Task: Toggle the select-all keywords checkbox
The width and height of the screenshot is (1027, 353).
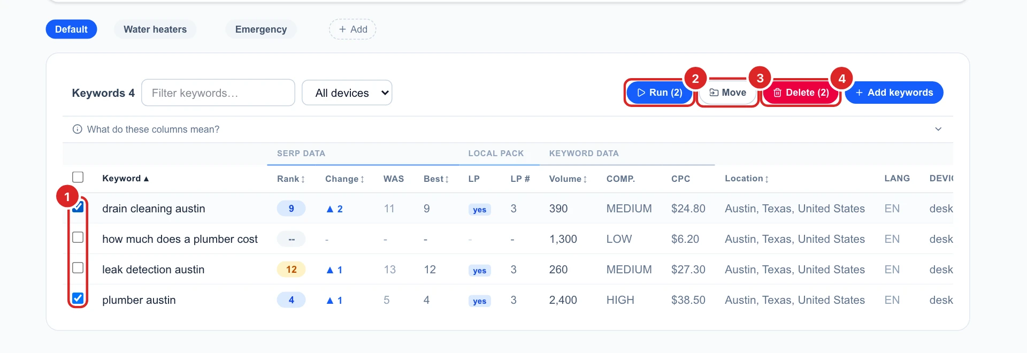Action: [78, 177]
